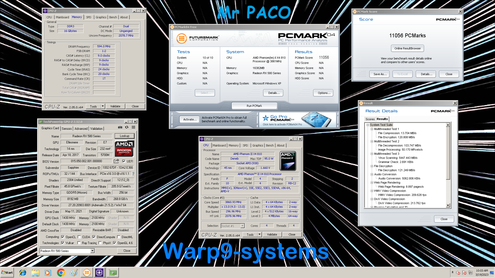This screenshot has width=495, height=278.
Task: Click the Show Desktop icon beside the clock
Action: tap(492, 273)
